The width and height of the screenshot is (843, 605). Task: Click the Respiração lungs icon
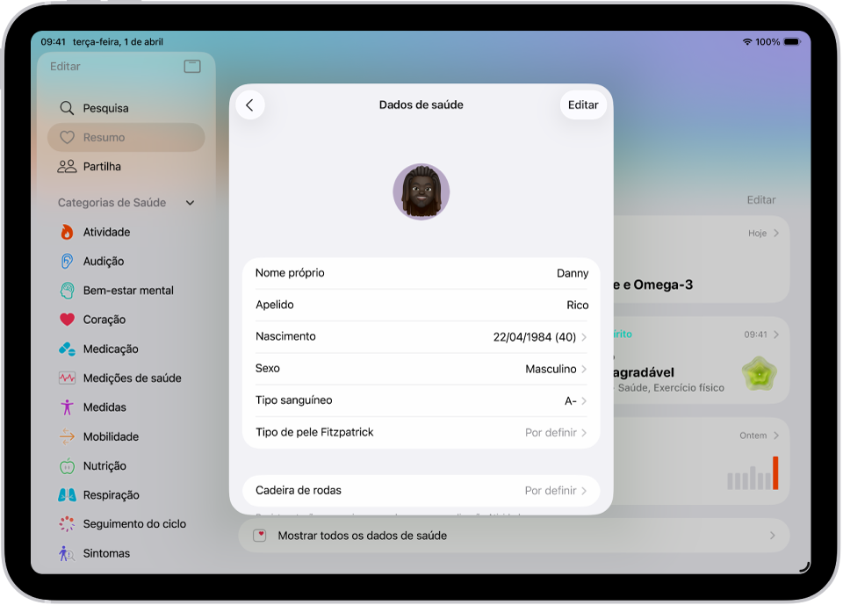tap(67, 494)
